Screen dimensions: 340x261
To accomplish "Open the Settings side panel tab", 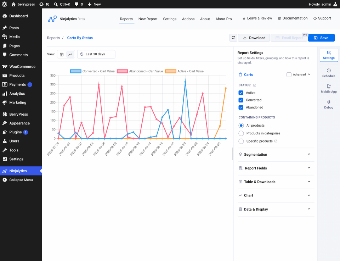I will click(x=329, y=55).
